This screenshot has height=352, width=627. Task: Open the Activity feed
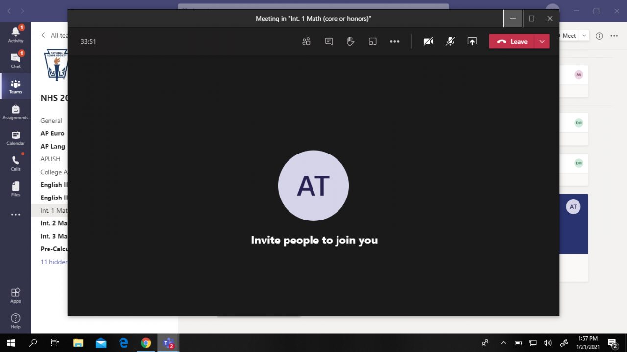click(x=16, y=34)
